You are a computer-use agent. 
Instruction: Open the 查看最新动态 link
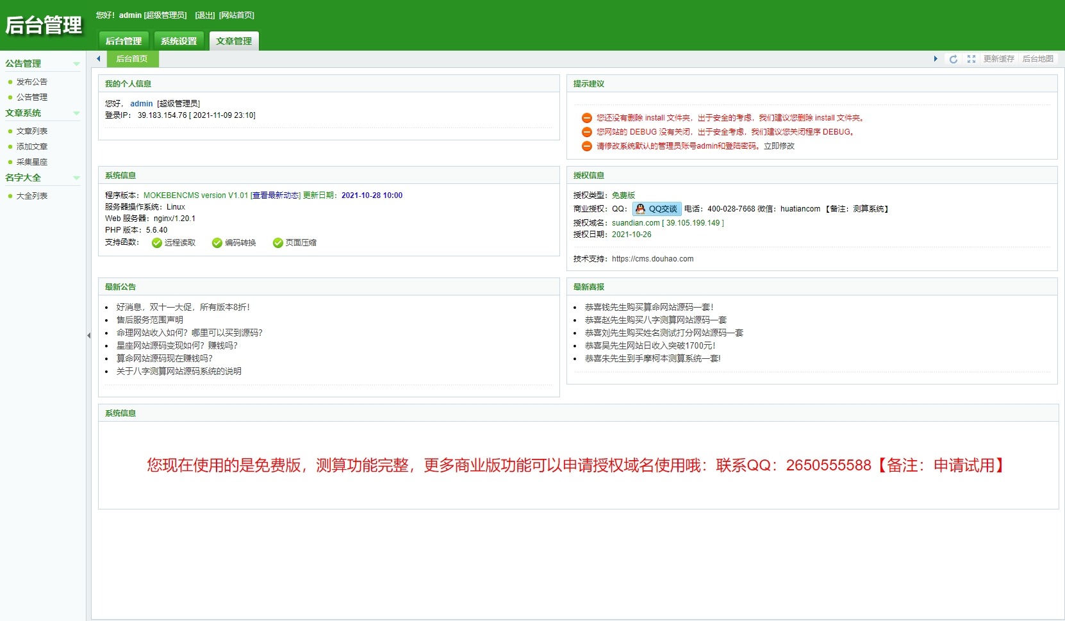tap(276, 195)
